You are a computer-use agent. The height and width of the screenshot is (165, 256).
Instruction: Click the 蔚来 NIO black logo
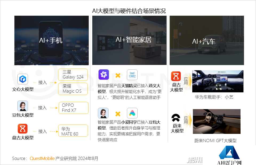pos(176,118)
